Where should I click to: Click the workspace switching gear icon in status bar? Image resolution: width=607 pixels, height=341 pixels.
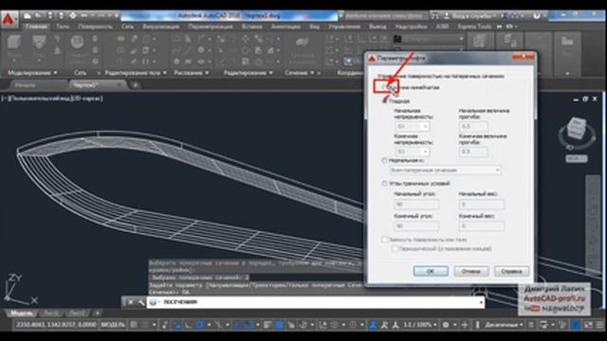pyautogui.click(x=446, y=325)
